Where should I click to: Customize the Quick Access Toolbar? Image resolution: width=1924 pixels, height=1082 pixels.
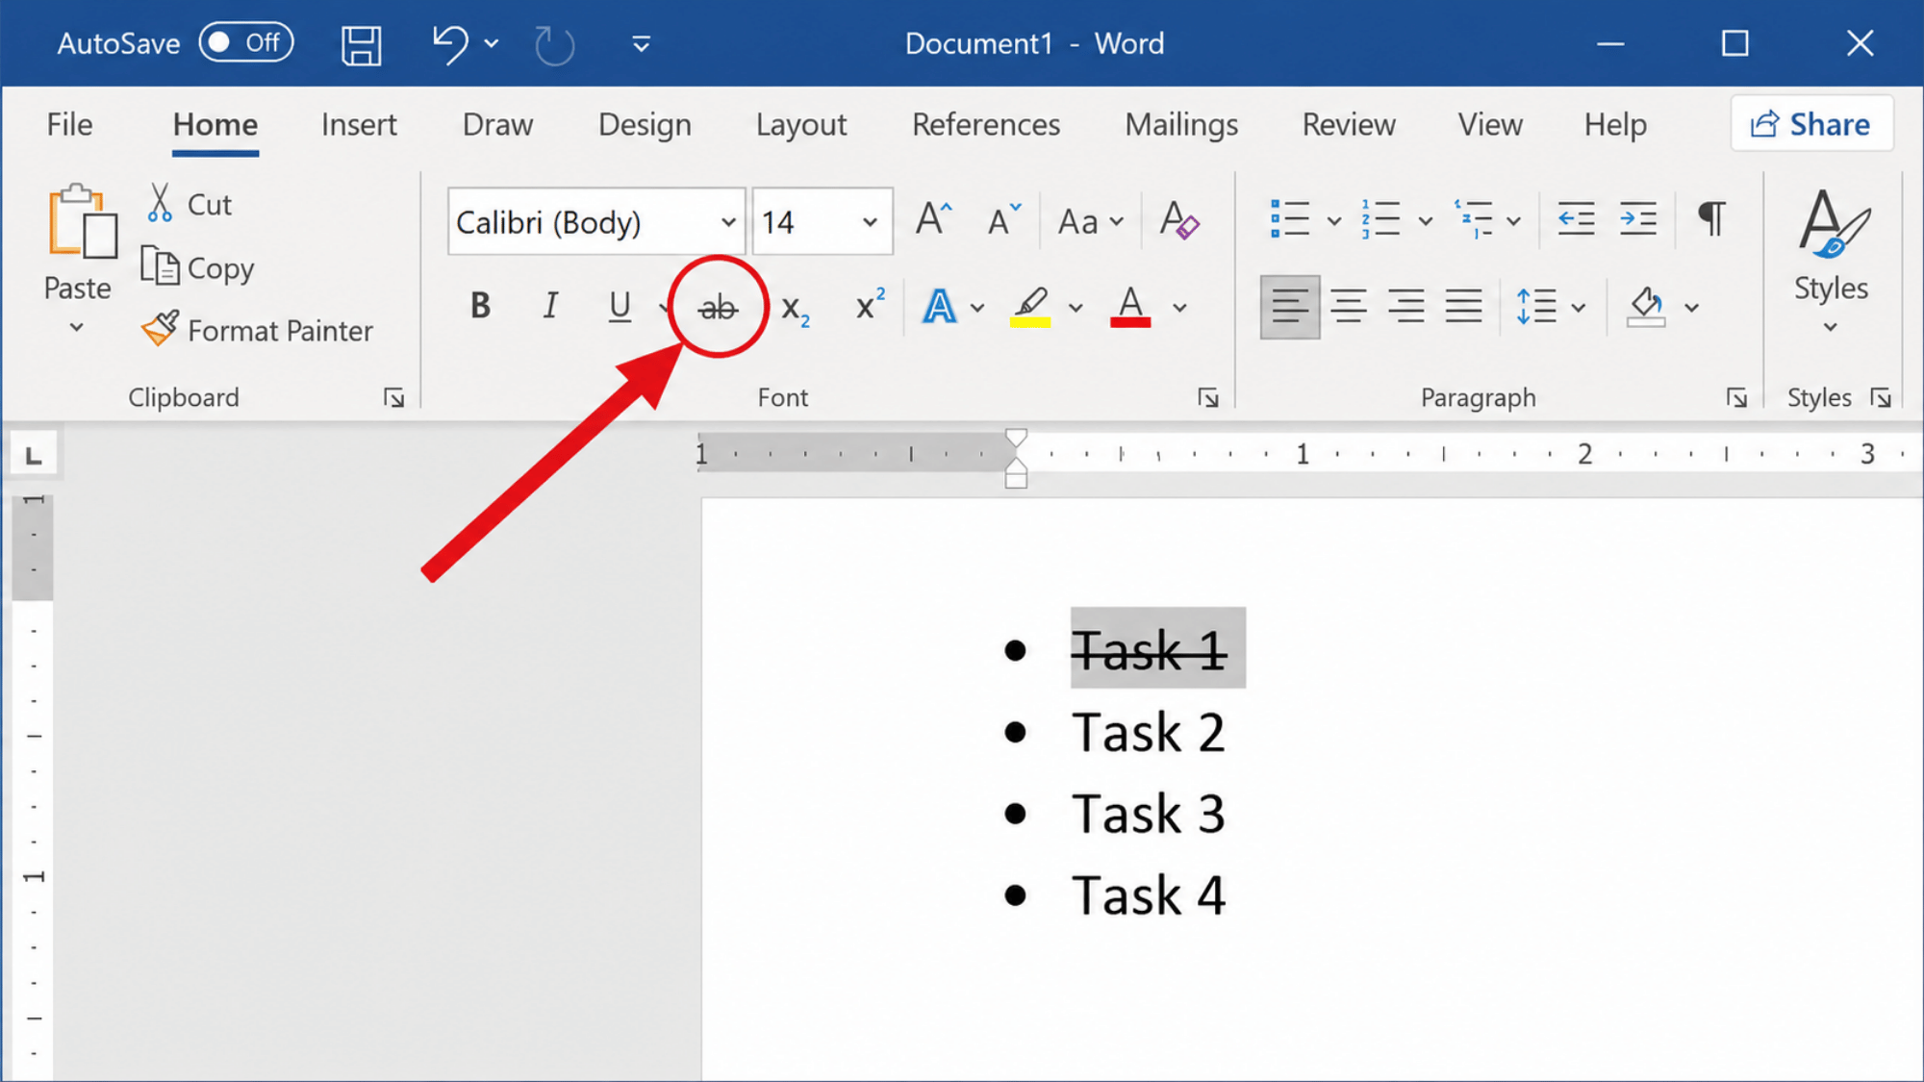(642, 44)
